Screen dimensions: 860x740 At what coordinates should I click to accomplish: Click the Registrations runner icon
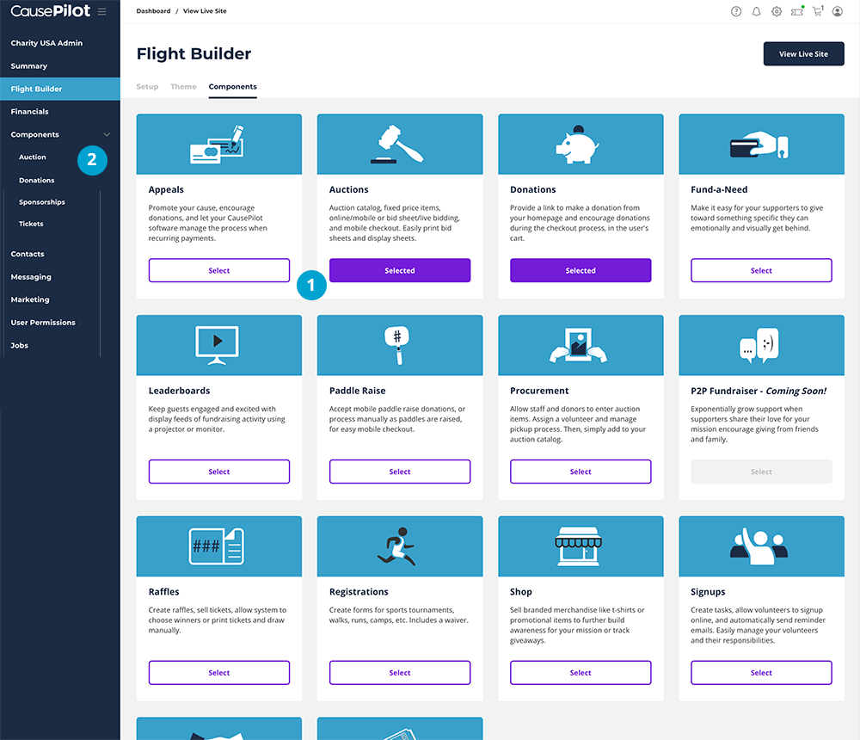[396, 546]
